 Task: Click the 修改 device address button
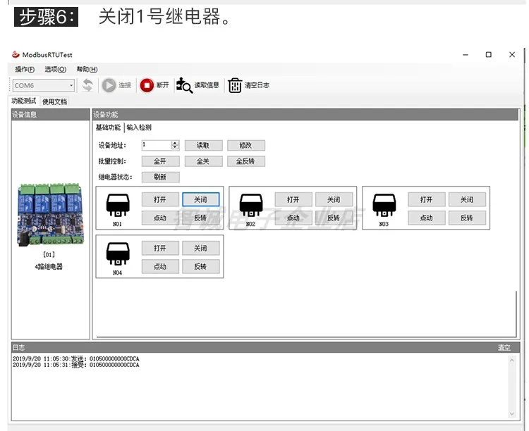tap(246, 145)
